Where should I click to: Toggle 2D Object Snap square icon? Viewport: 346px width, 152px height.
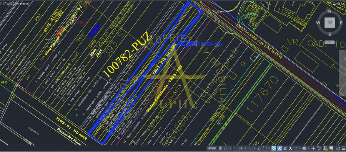pyautogui.click(x=264, y=148)
